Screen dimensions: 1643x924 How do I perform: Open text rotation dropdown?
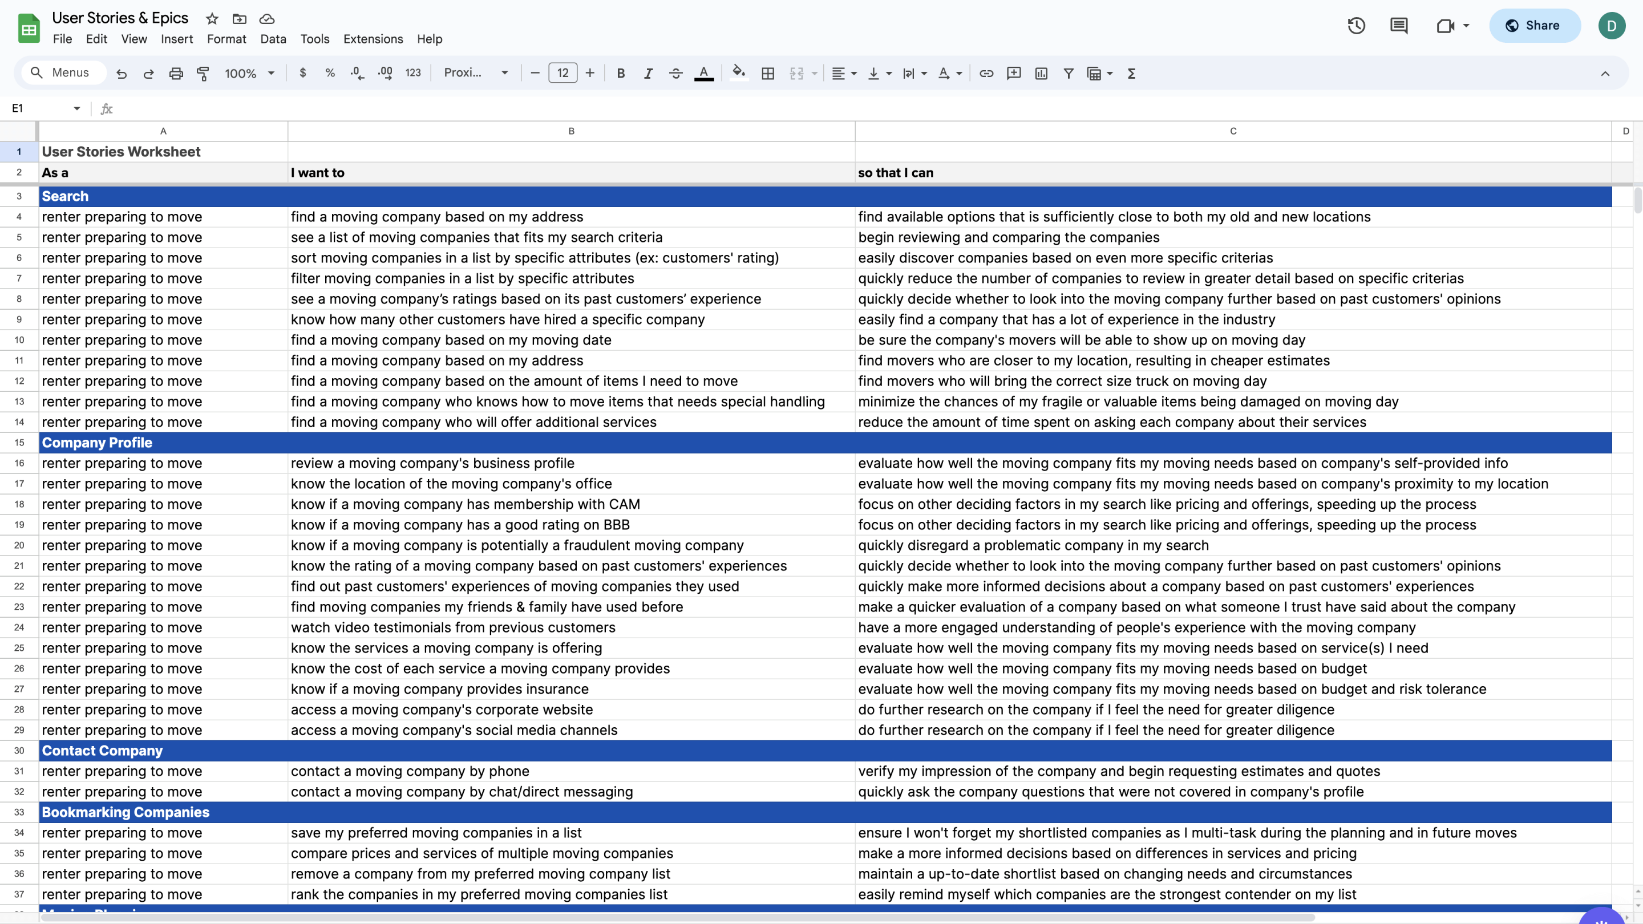950,74
